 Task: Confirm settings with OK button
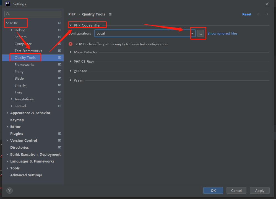[213, 190]
